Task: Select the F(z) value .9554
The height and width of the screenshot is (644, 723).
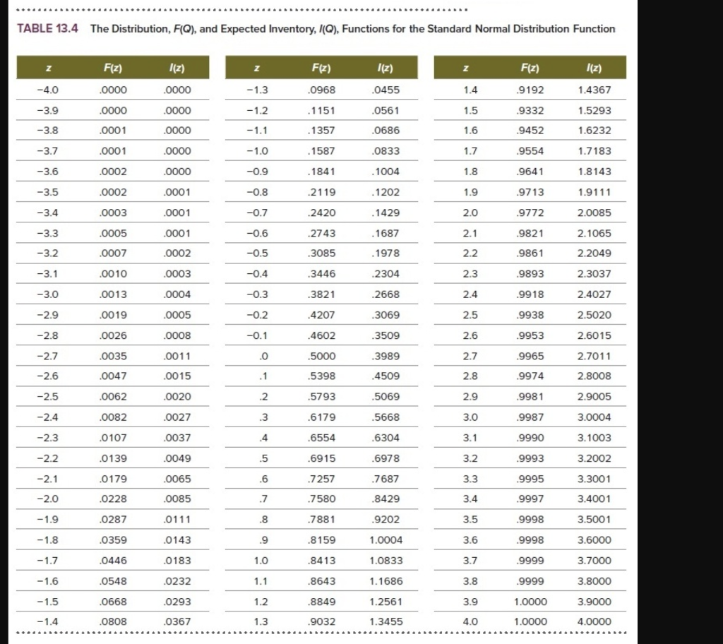Action: point(530,151)
